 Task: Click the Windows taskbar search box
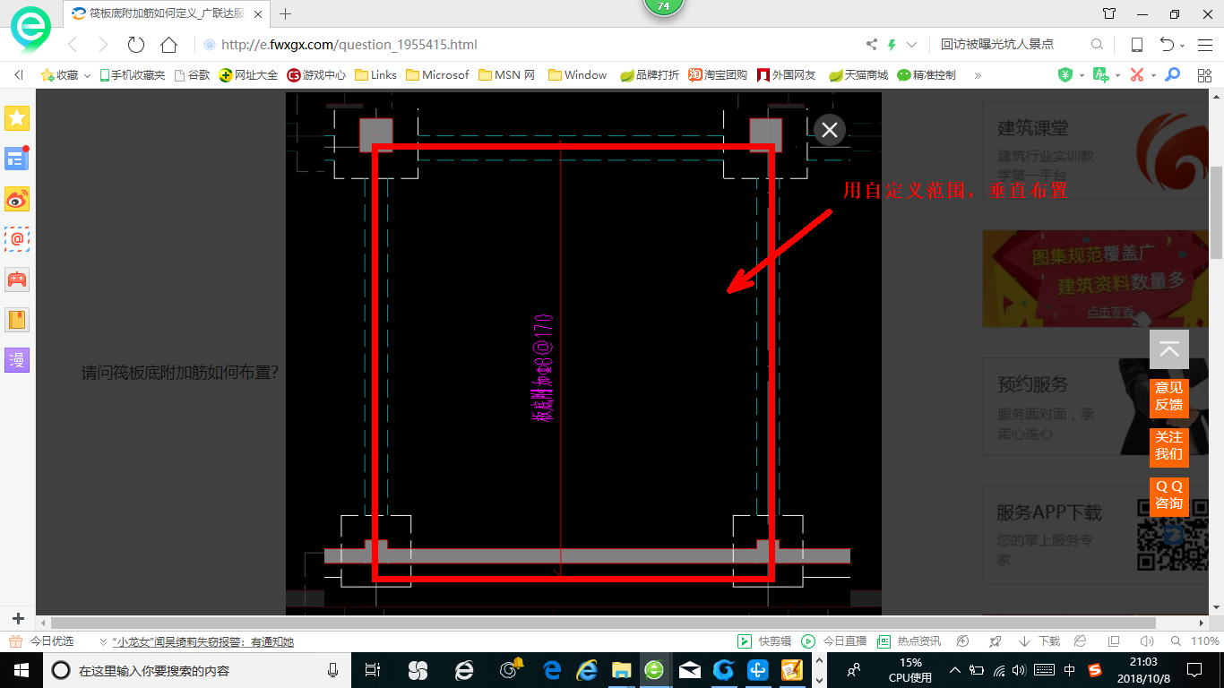click(x=197, y=670)
